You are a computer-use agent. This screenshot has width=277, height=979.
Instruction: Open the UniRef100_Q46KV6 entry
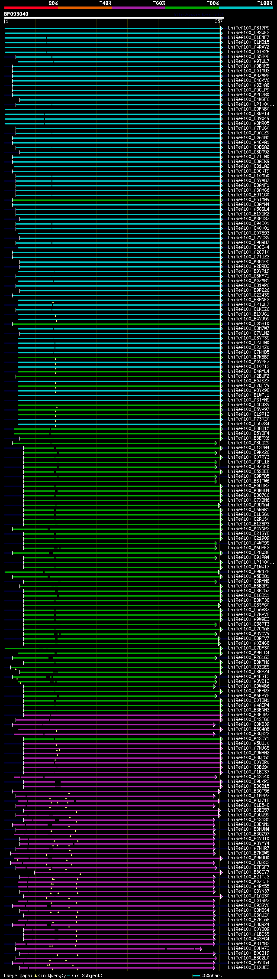[248, 80]
